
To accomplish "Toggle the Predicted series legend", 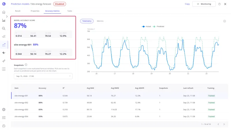I will [159, 27].
